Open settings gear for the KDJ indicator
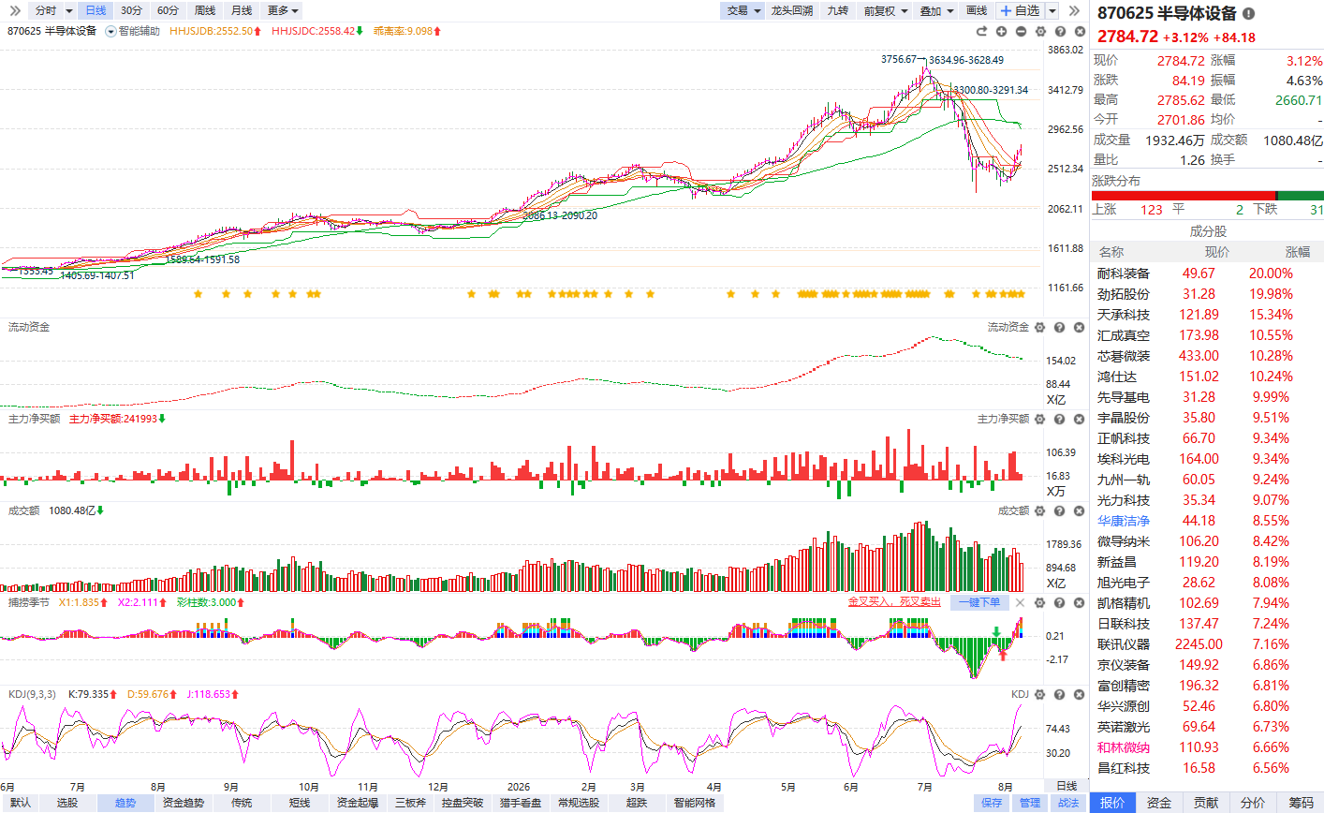 pos(1039,694)
